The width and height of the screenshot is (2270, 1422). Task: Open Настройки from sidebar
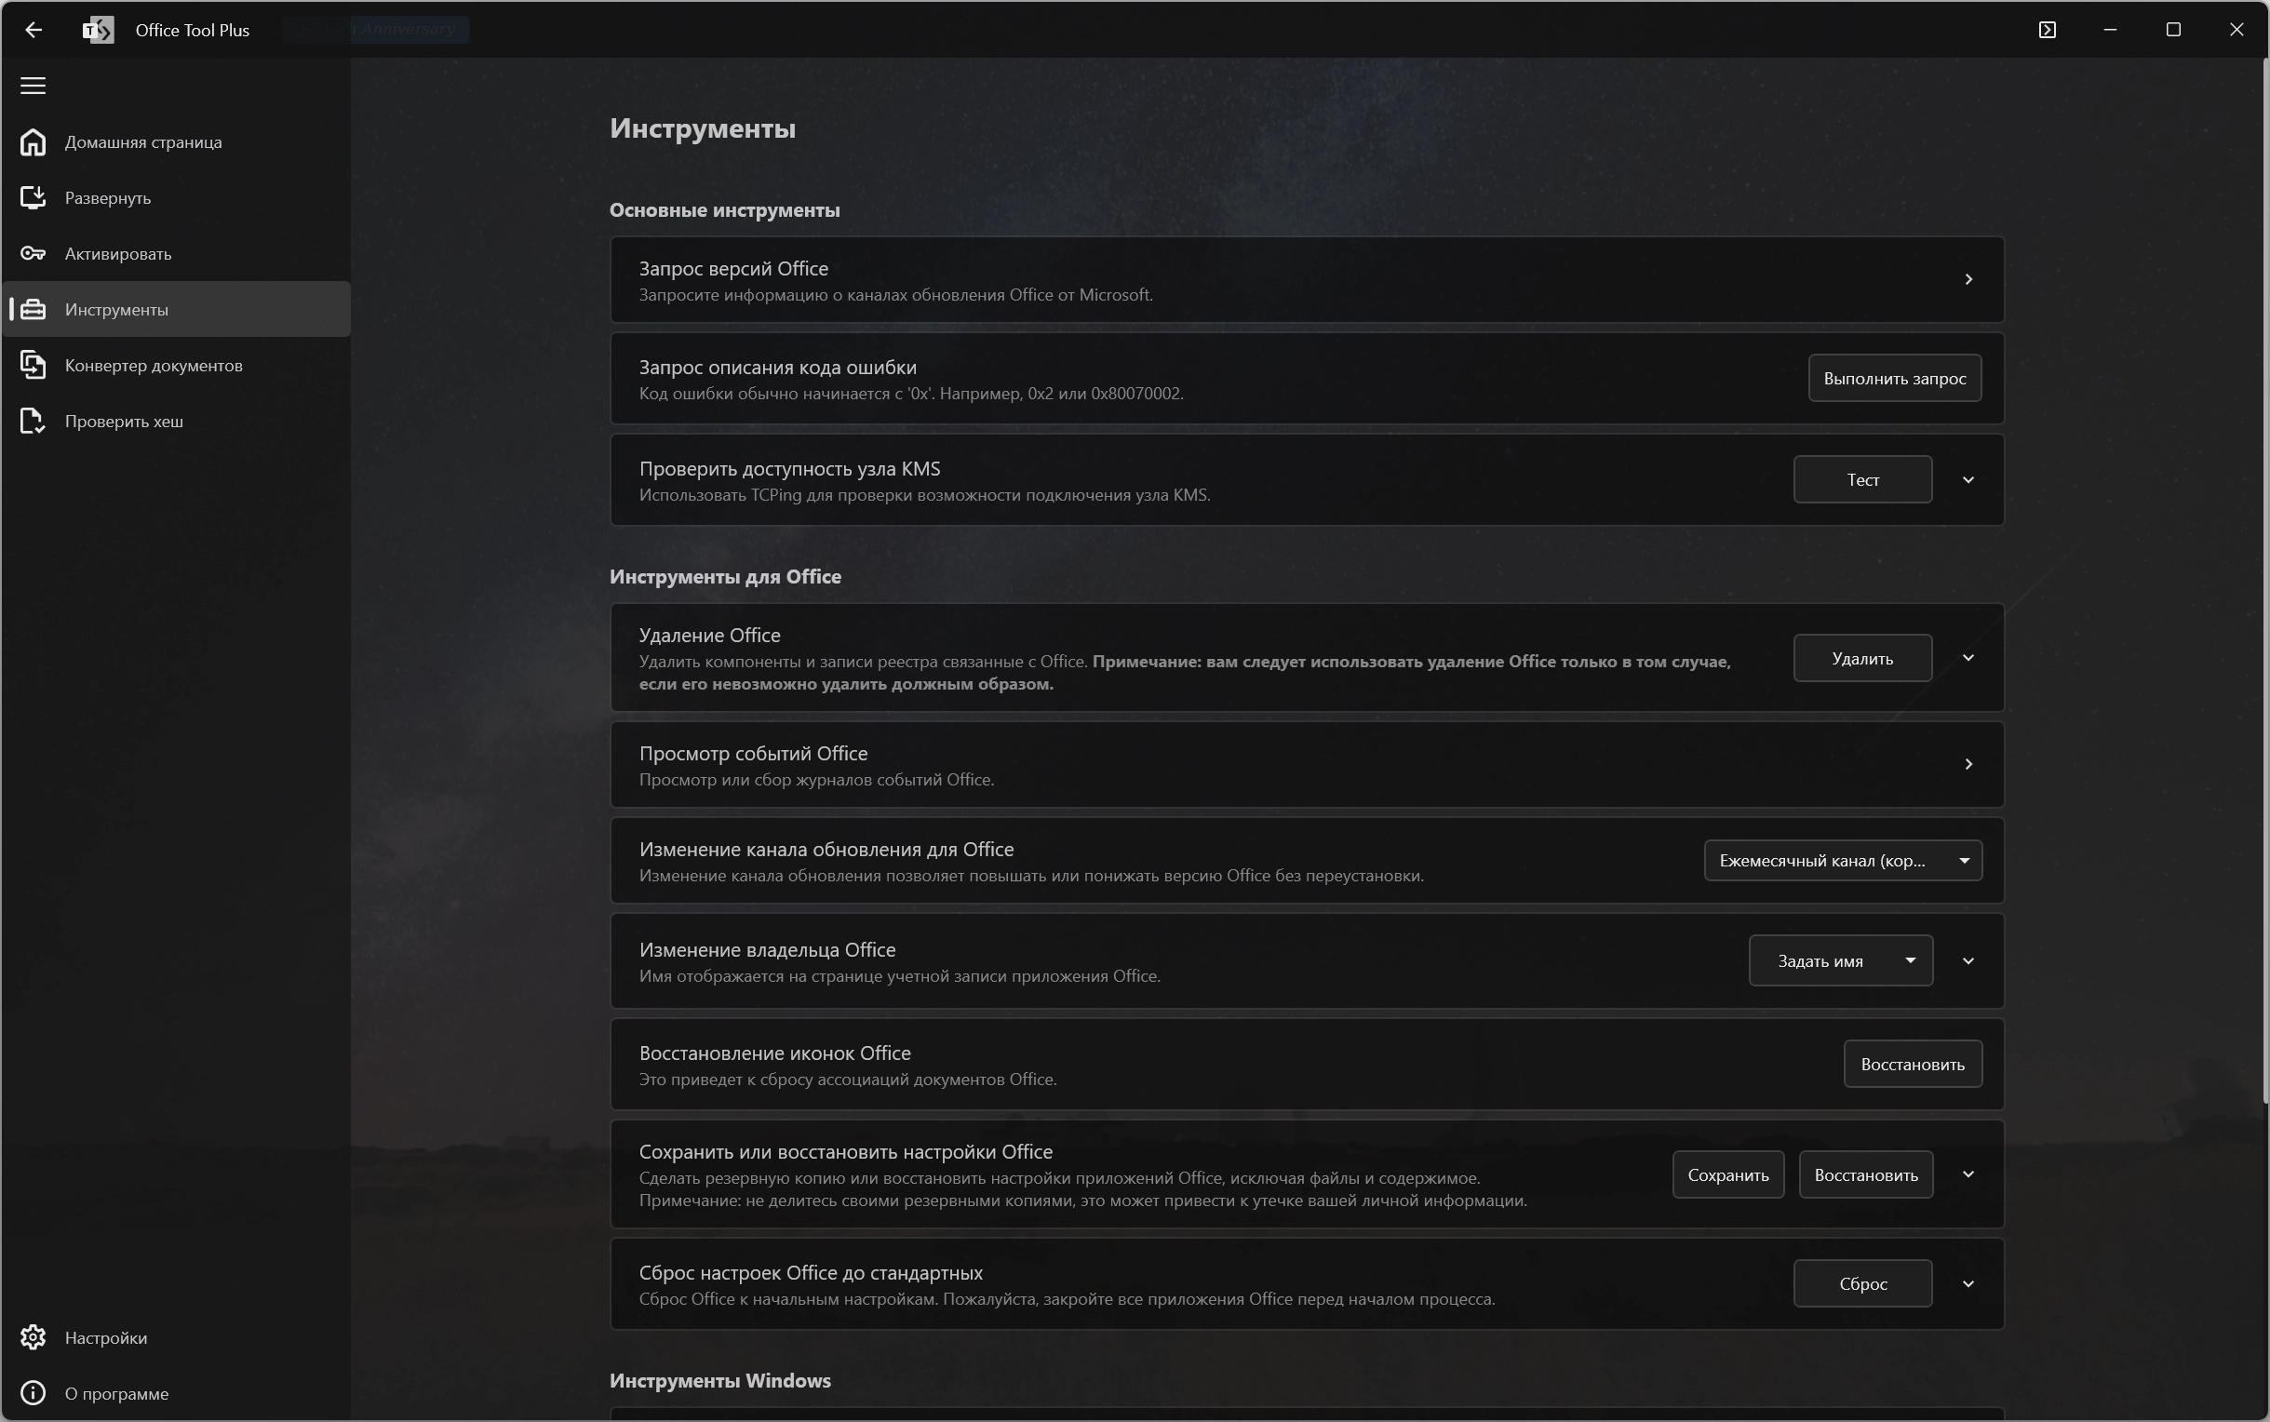click(176, 1337)
